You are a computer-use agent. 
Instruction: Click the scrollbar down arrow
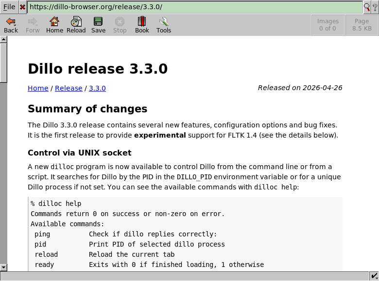(x=3, y=267)
